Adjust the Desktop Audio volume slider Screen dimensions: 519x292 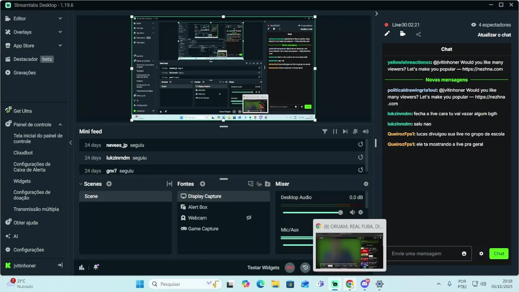point(313,213)
